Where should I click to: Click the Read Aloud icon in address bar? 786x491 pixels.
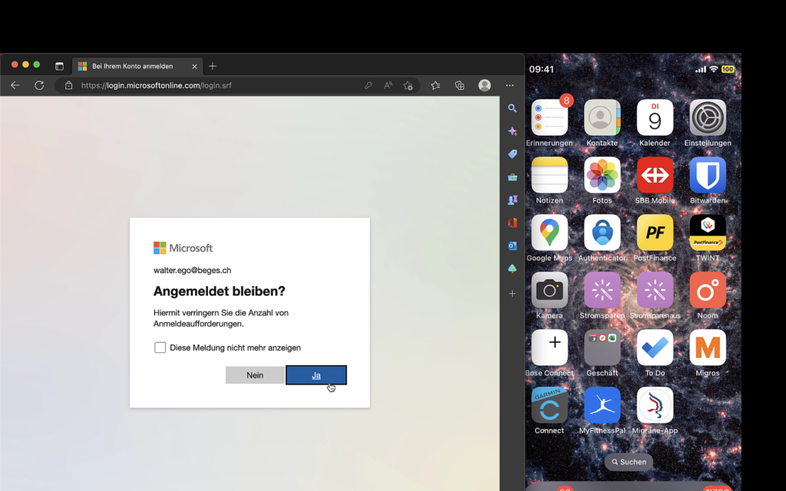coord(388,85)
